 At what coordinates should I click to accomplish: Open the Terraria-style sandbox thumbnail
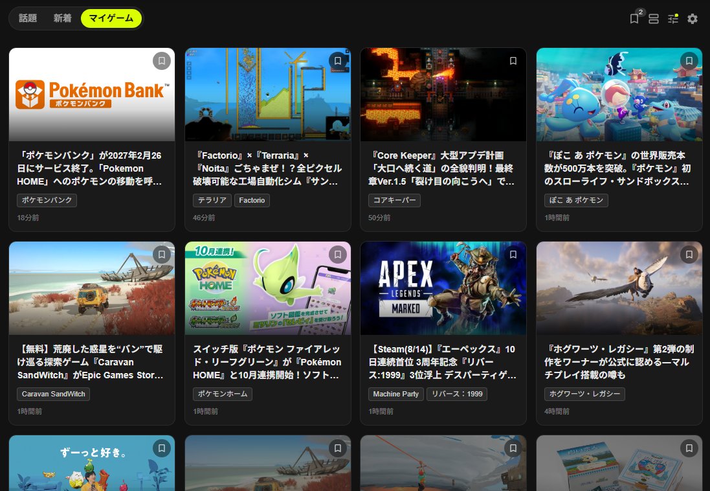coord(267,95)
